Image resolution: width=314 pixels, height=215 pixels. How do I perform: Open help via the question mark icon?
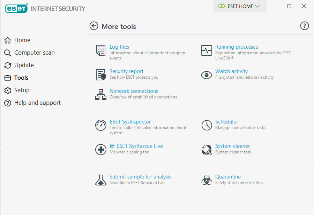(x=304, y=26)
